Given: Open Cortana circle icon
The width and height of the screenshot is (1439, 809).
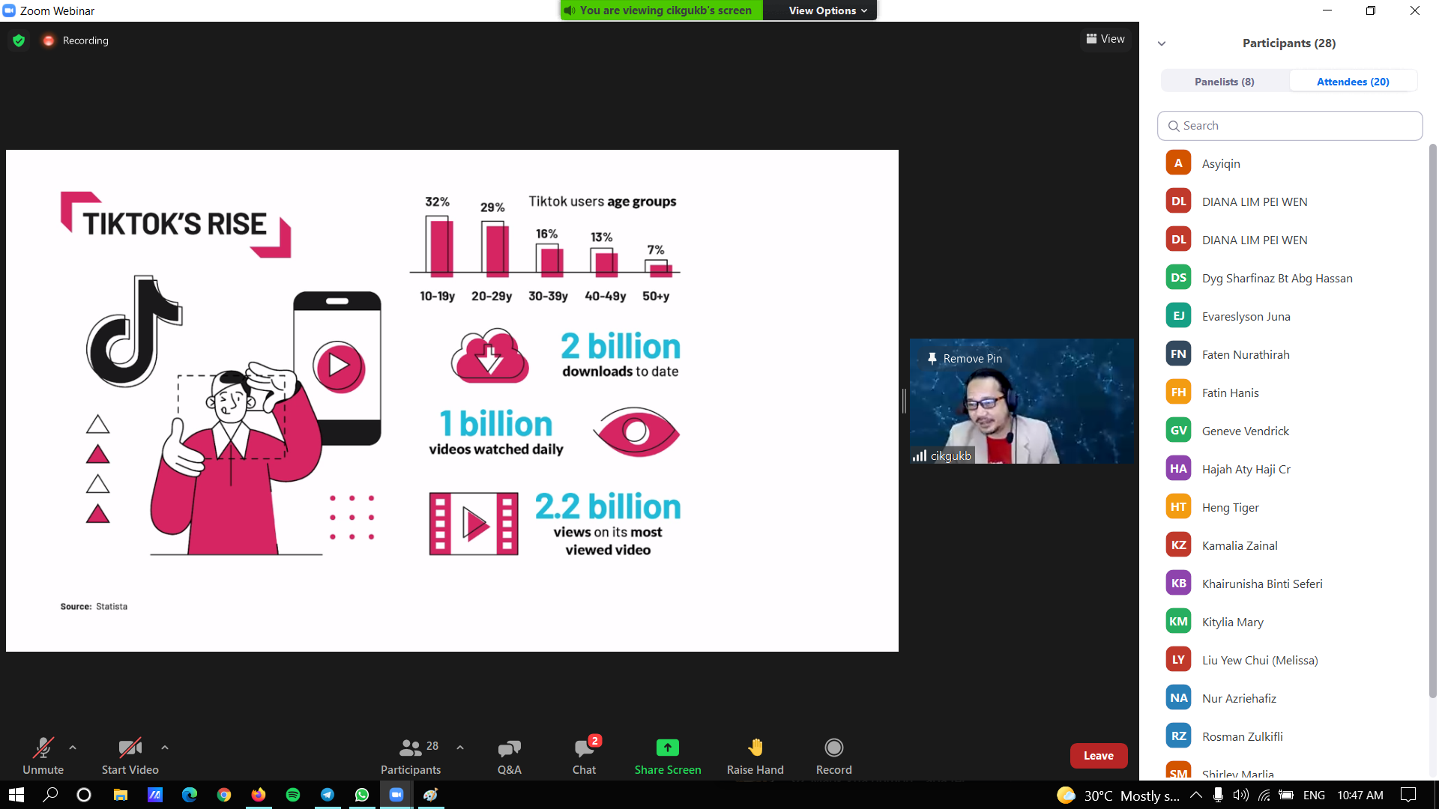Looking at the screenshot, I should pyautogui.click(x=84, y=795).
